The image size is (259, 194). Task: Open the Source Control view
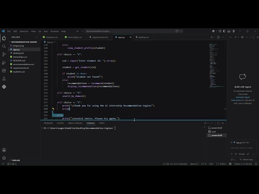4,55
